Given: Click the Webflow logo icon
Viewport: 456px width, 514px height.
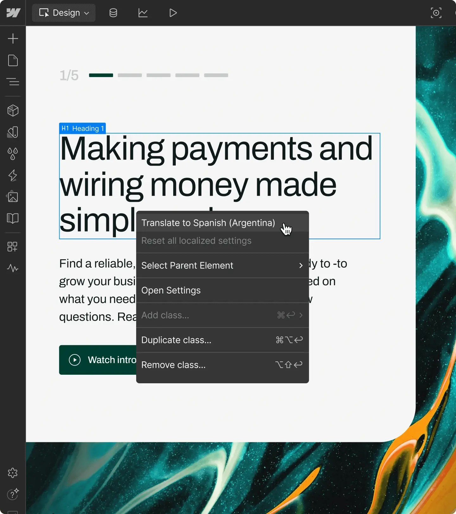Looking at the screenshot, I should point(13,13).
